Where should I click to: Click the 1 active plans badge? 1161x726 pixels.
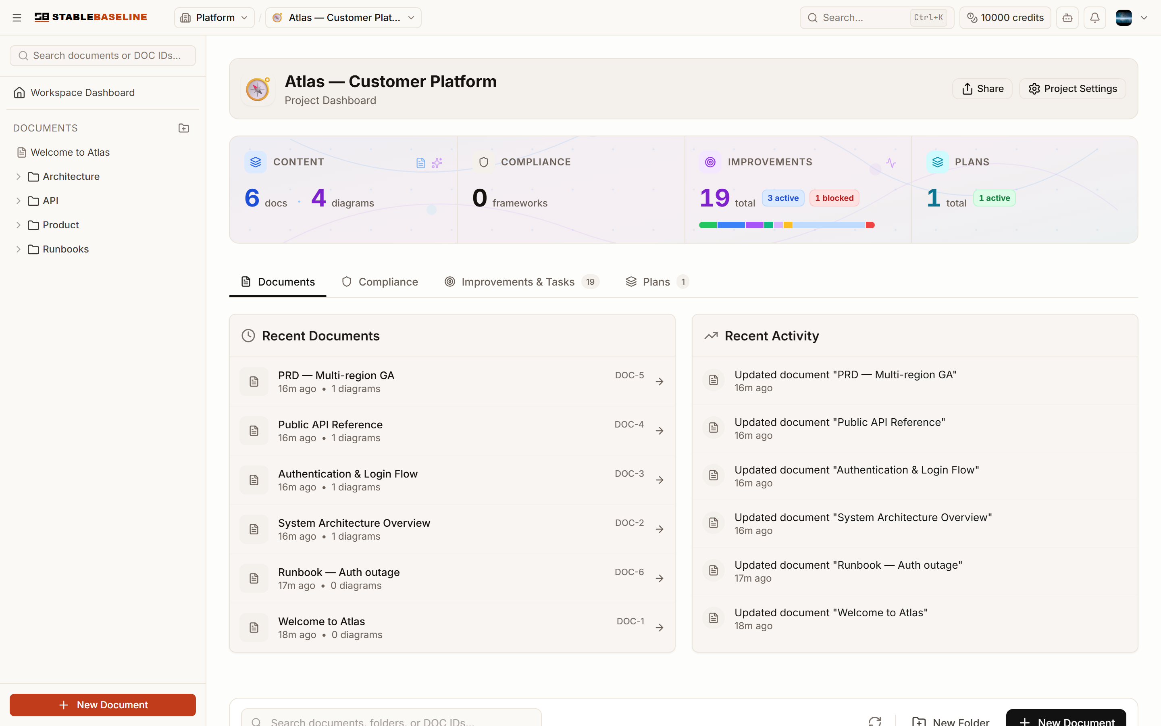click(994, 198)
